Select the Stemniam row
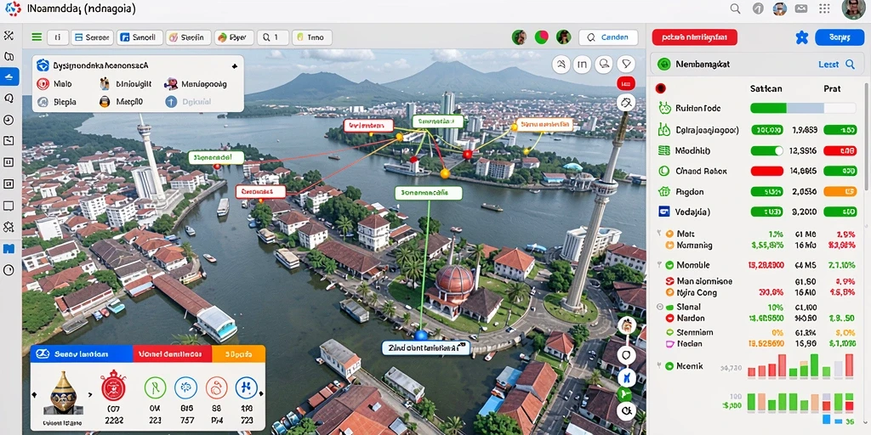Image resolution: width=871 pixels, height=435 pixels. pos(760,333)
